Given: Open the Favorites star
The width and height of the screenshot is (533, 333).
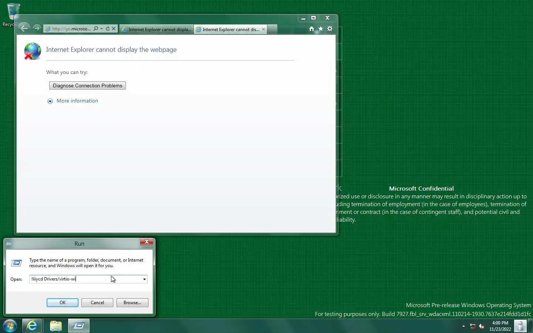Looking at the screenshot, I should pos(321,29).
